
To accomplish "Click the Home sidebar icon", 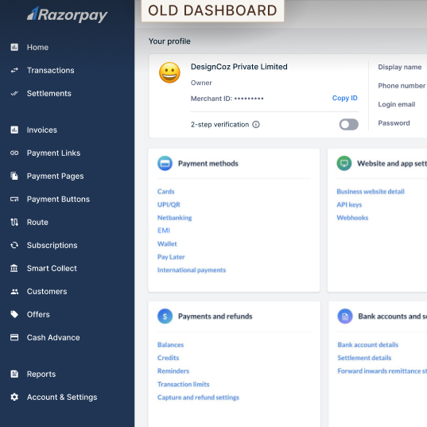I will 14,47.
